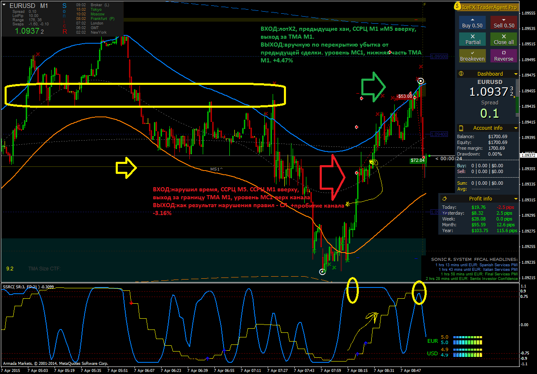Click the Dashboard info icon

[461, 74]
